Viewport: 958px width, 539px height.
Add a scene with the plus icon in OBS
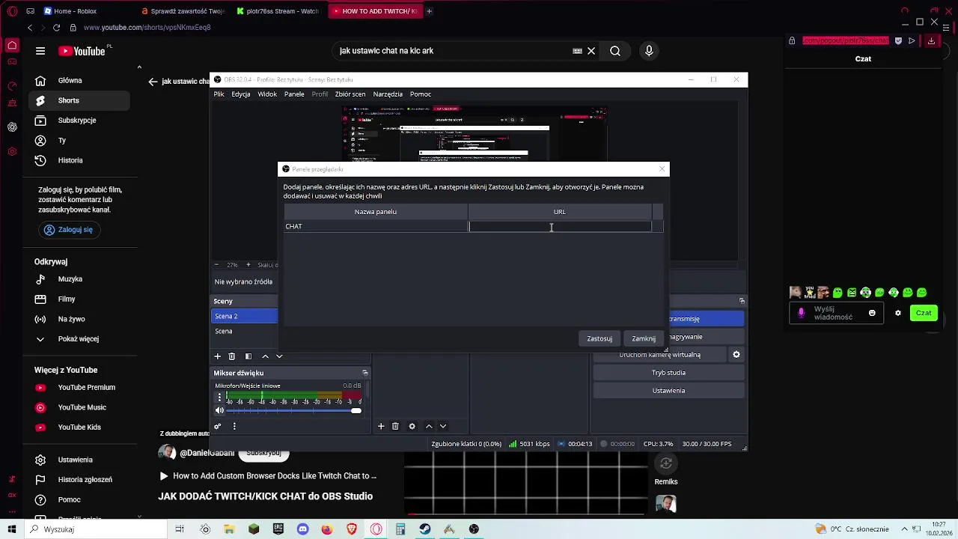[x=218, y=356]
